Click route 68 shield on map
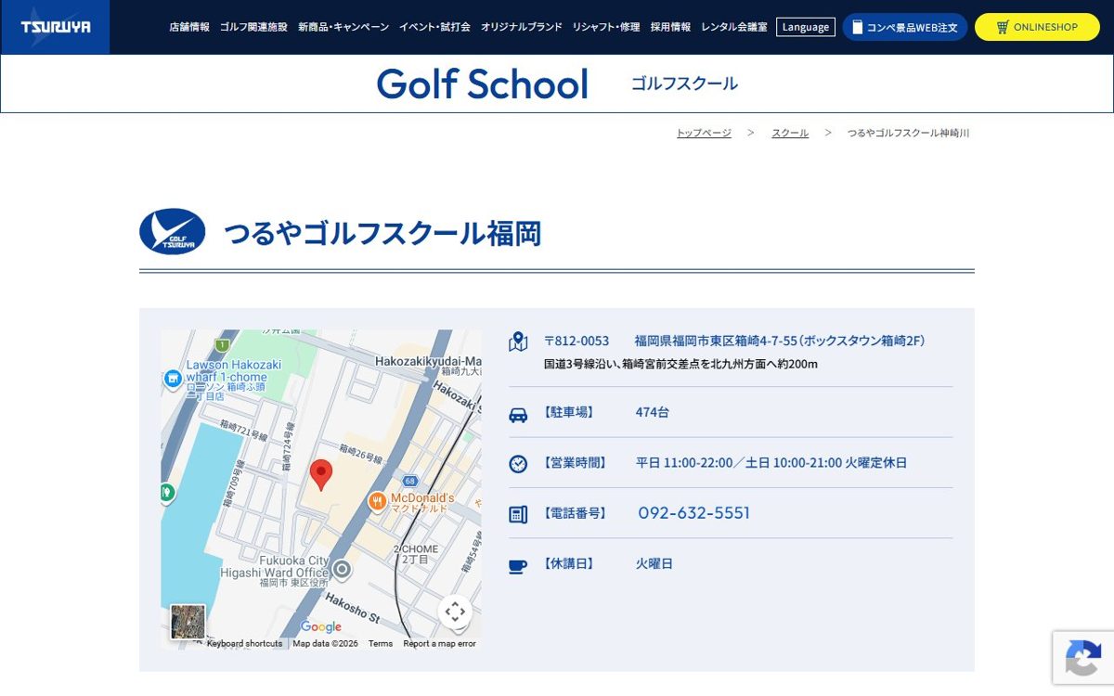 409,481
